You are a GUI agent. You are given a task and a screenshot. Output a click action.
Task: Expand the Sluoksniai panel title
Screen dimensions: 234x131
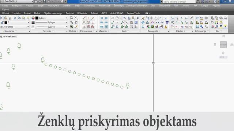click(11, 31)
